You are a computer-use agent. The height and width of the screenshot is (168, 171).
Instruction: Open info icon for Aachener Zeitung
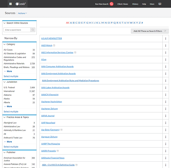coord(166,109)
